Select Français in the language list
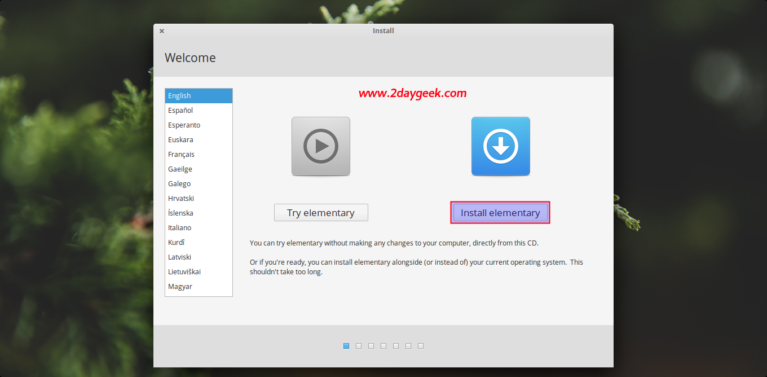Viewport: 767px width, 377px height. [199, 155]
